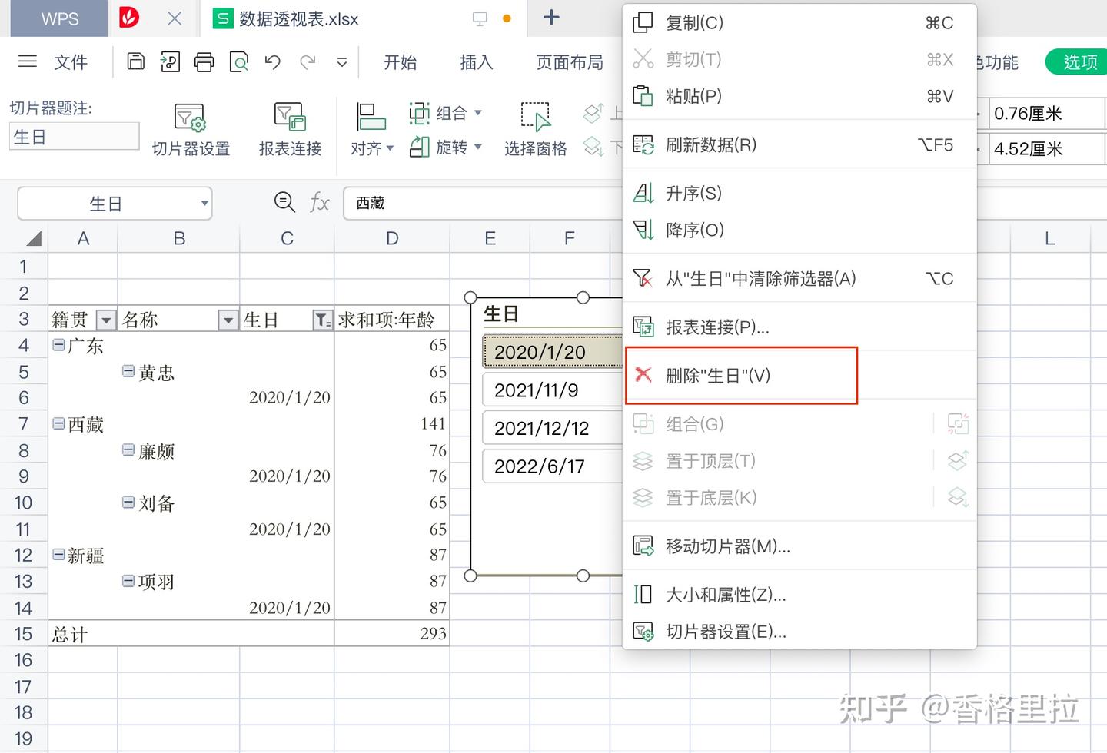This screenshot has width=1107, height=753.
Task: Close the red app tab
Action: [x=175, y=18]
